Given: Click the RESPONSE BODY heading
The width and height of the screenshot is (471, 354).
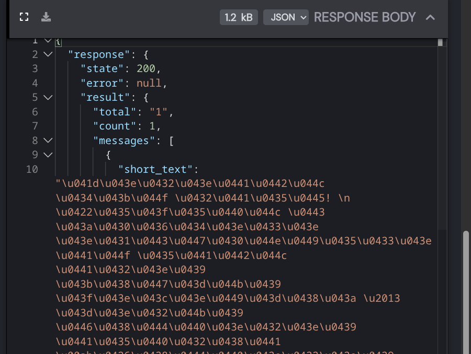Looking at the screenshot, I should tap(364, 17).
